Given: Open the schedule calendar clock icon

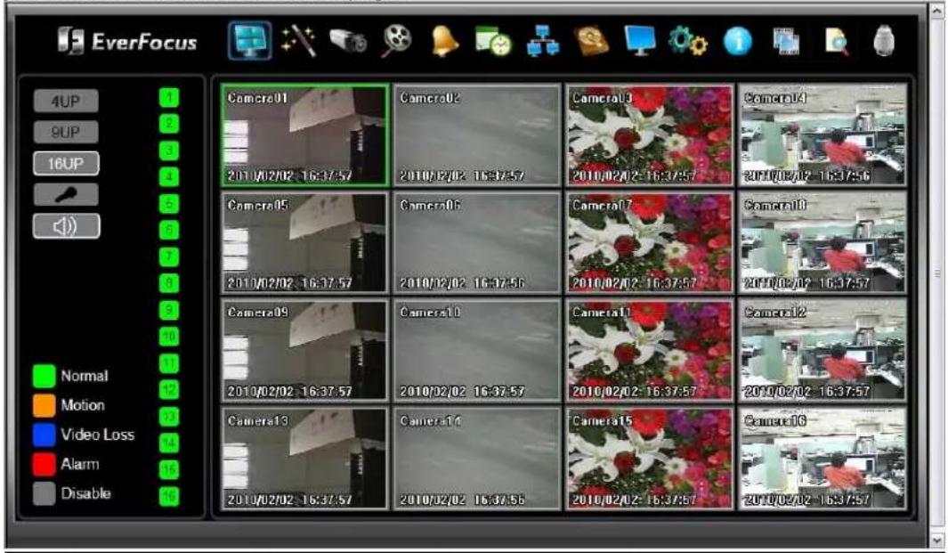Looking at the screenshot, I should (493, 41).
